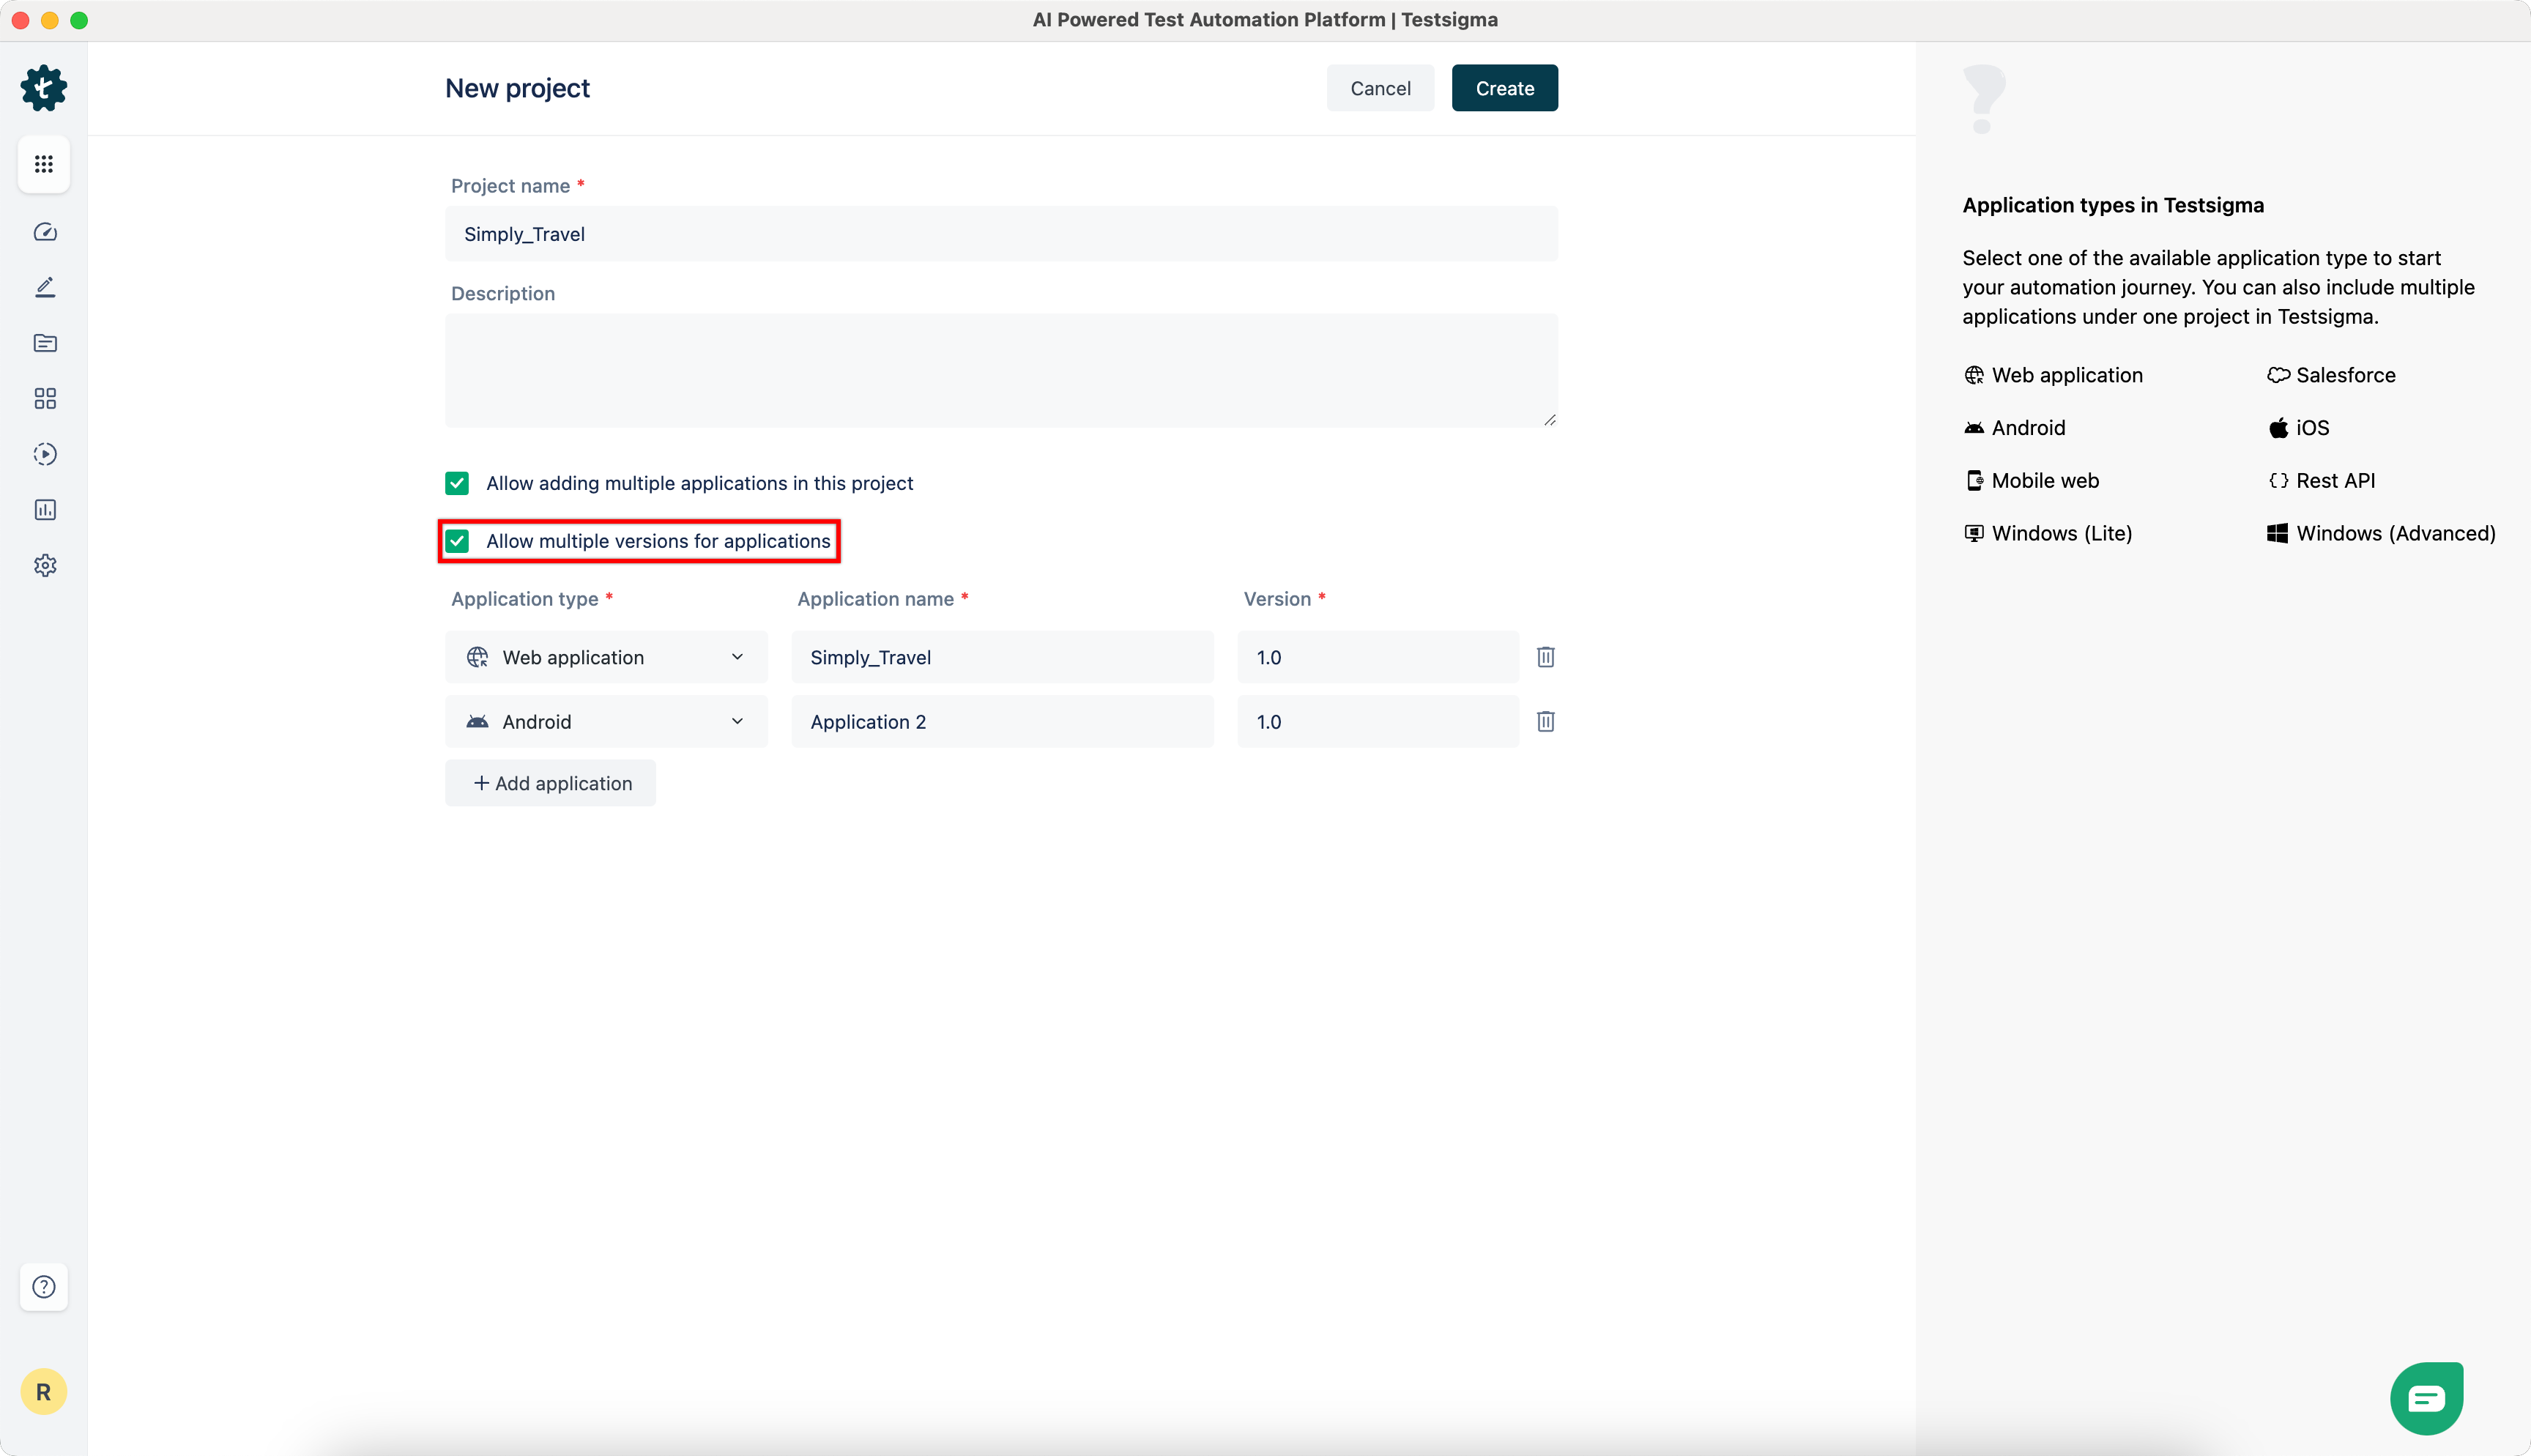Click the Description resize handle corner
Image resolution: width=2531 pixels, height=1456 pixels.
[1550, 420]
